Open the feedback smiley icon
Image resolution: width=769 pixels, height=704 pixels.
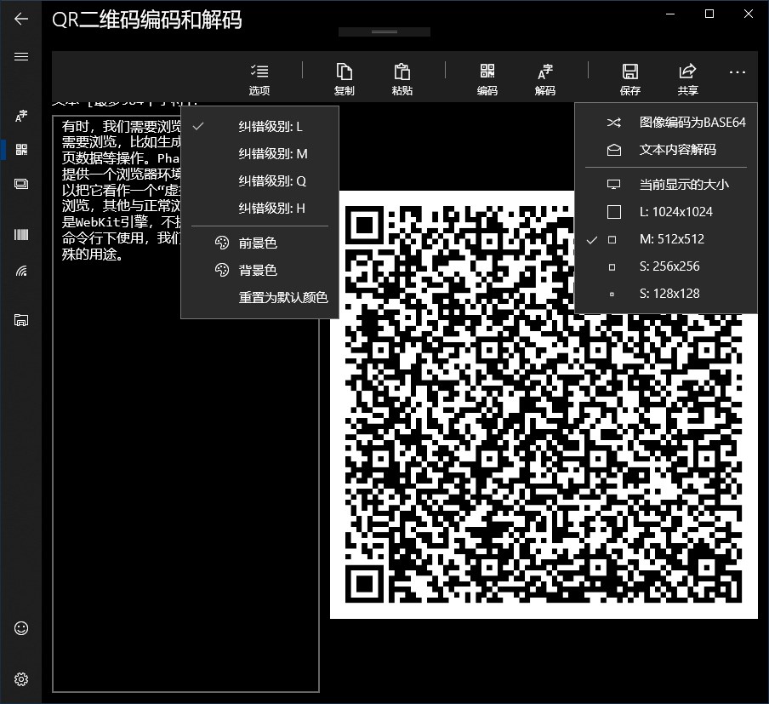(x=21, y=628)
